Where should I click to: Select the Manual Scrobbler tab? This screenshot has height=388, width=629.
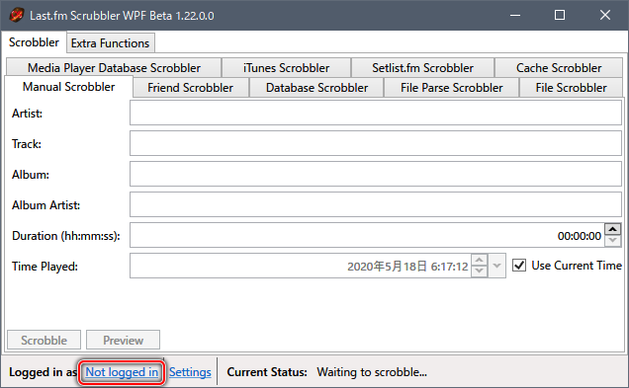tap(68, 87)
